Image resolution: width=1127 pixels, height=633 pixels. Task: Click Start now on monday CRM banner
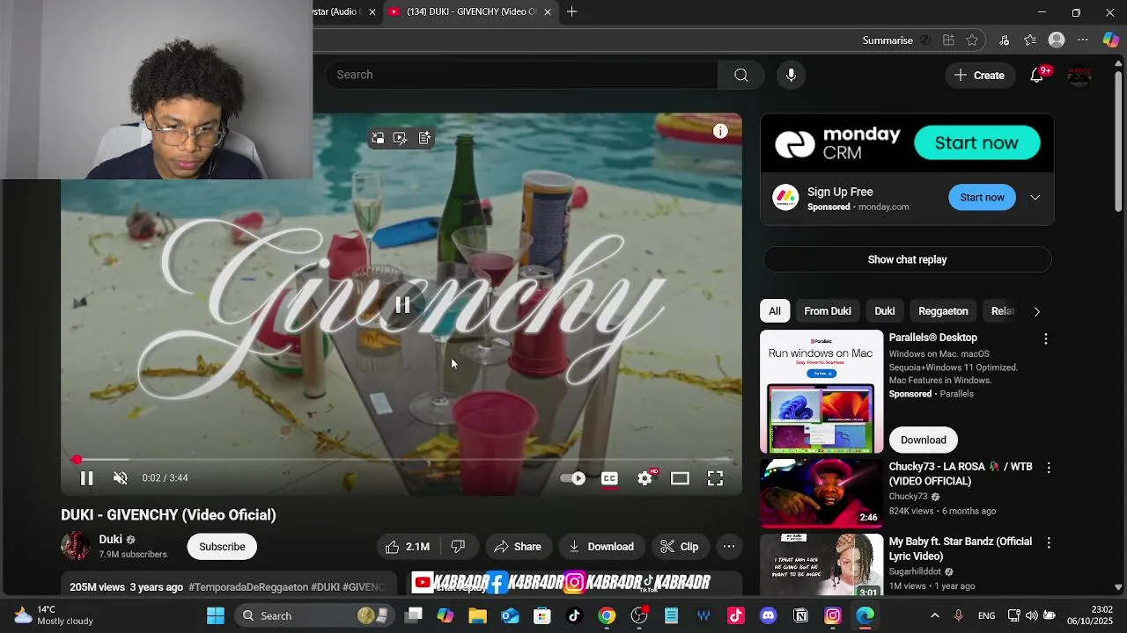[976, 142]
